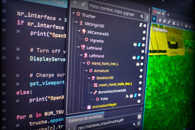Hide the Vignette node with eye icon
Image resolution: width=195 pixels, height=130 pixels.
(x=144, y=39)
